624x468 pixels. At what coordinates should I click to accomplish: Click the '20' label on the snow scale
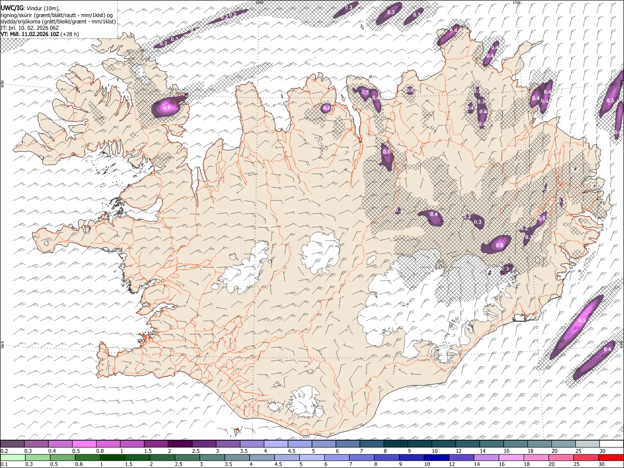click(554, 451)
